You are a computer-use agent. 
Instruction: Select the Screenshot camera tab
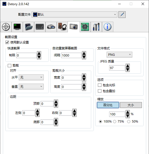pos(74,27)
